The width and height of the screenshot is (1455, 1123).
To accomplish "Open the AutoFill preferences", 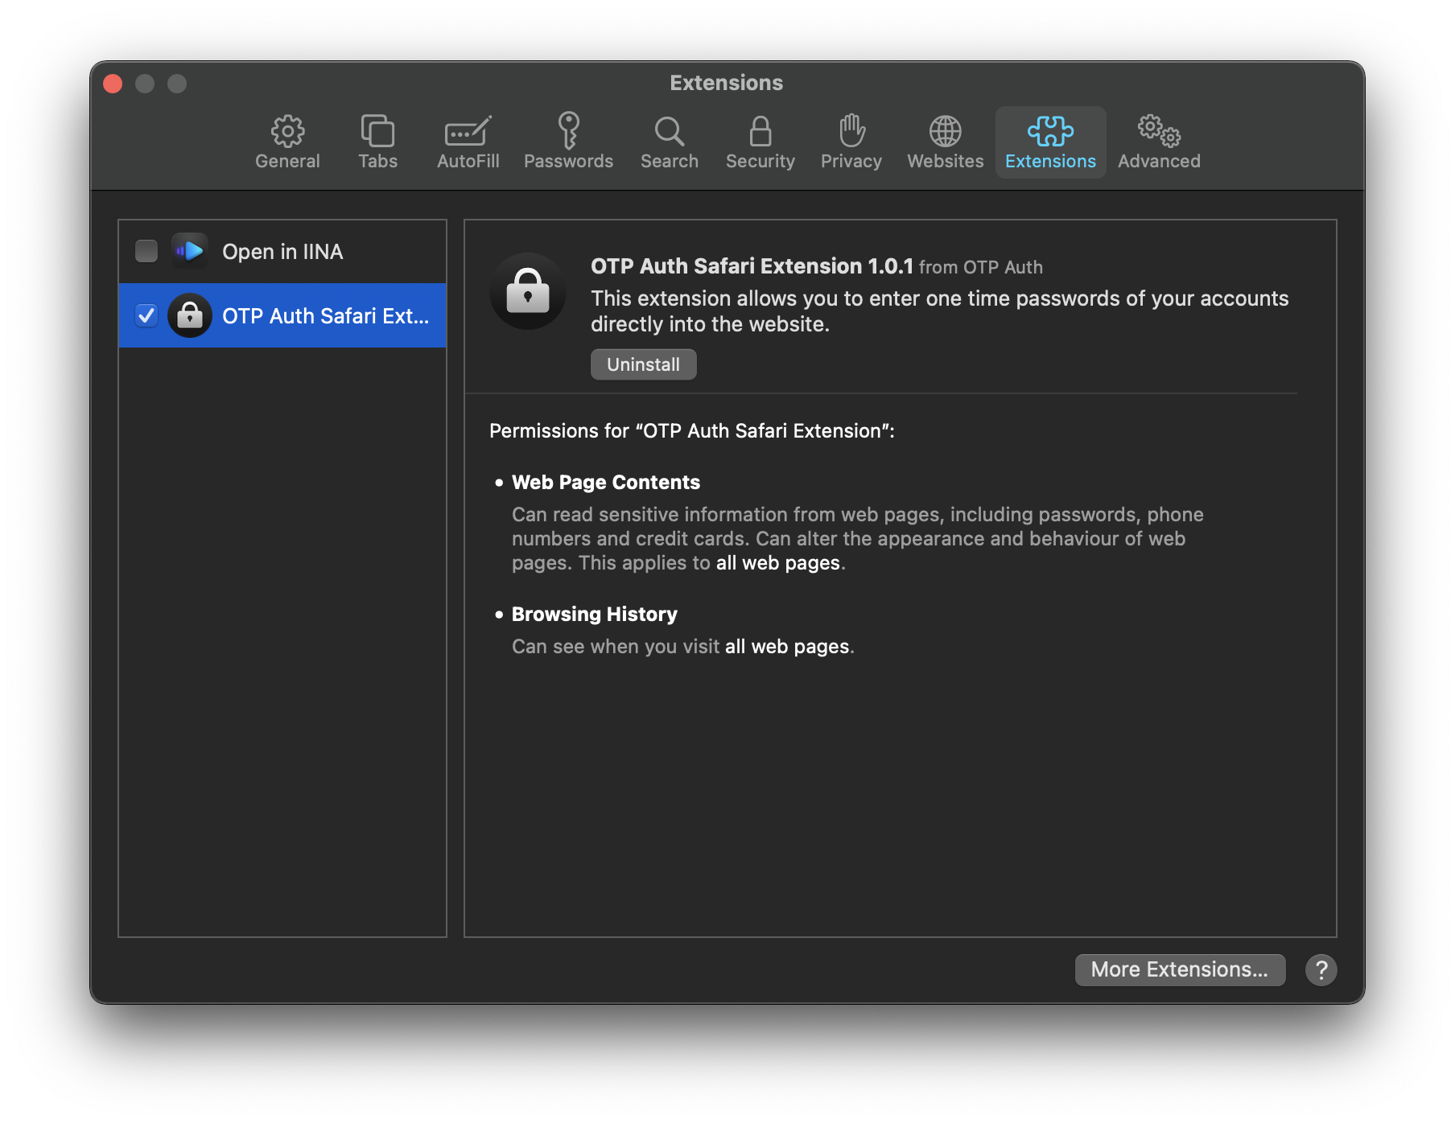I will tap(468, 142).
